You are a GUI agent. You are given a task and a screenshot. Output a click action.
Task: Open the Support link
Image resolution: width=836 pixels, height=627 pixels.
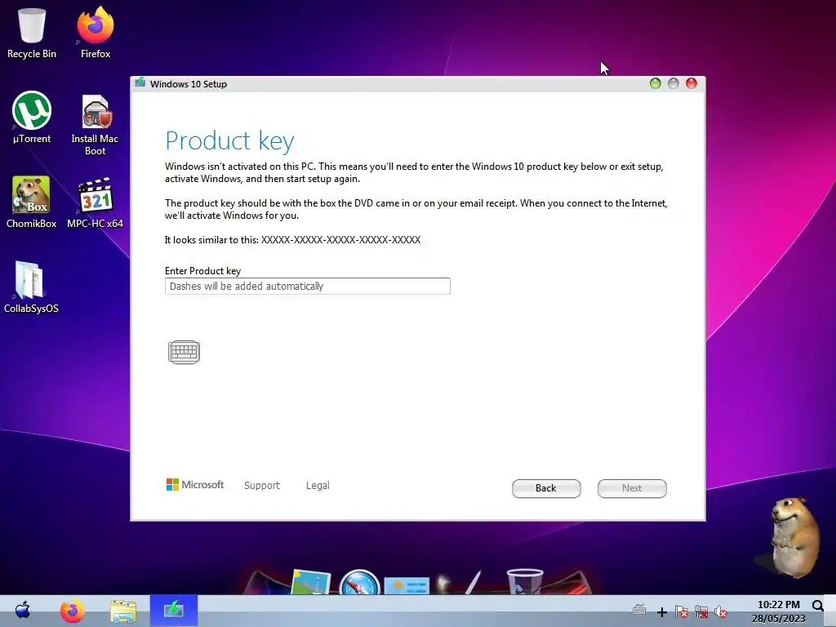(x=262, y=485)
